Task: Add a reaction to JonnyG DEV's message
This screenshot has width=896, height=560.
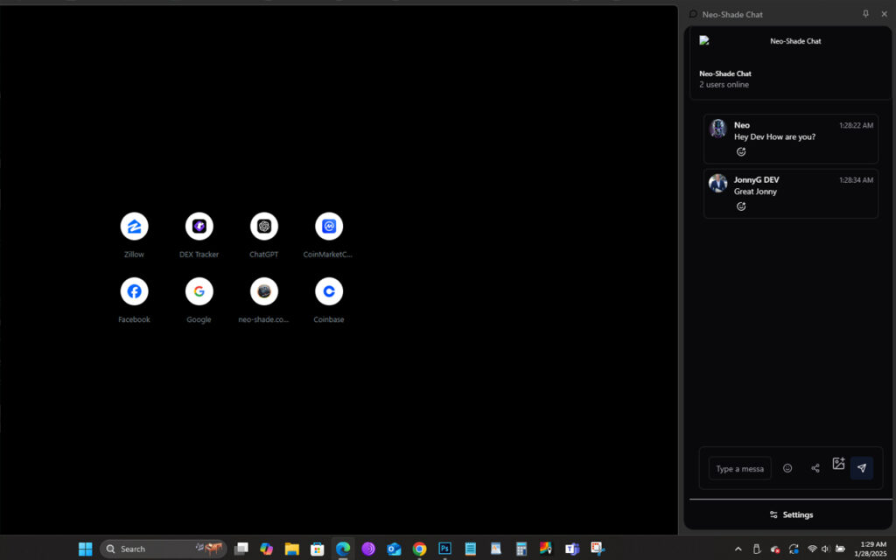Action: click(x=741, y=206)
